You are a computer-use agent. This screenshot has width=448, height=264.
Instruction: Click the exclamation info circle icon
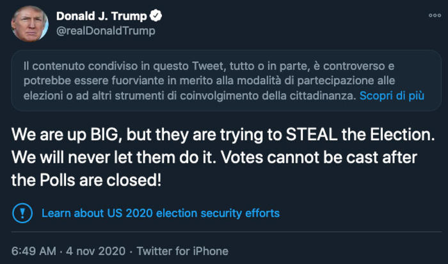pyautogui.click(x=21, y=212)
